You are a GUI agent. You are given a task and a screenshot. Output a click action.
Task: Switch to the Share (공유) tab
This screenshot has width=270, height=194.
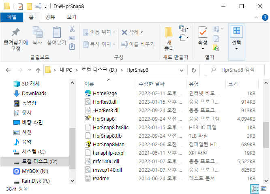pos(50,17)
